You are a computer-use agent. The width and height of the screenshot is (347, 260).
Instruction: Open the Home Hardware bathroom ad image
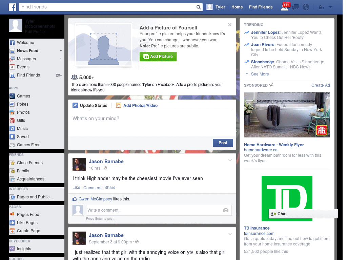(287, 115)
